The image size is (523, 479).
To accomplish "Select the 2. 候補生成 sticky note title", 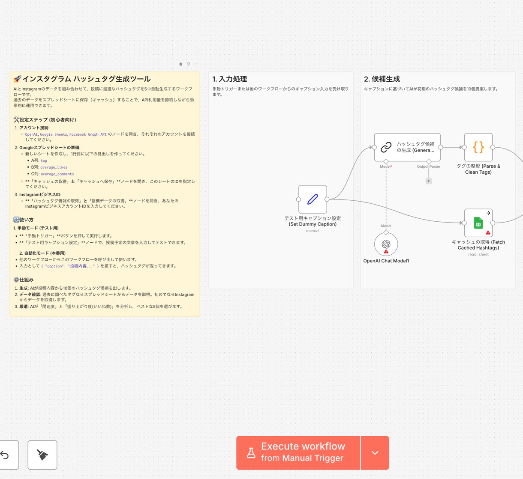I will tap(382, 79).
